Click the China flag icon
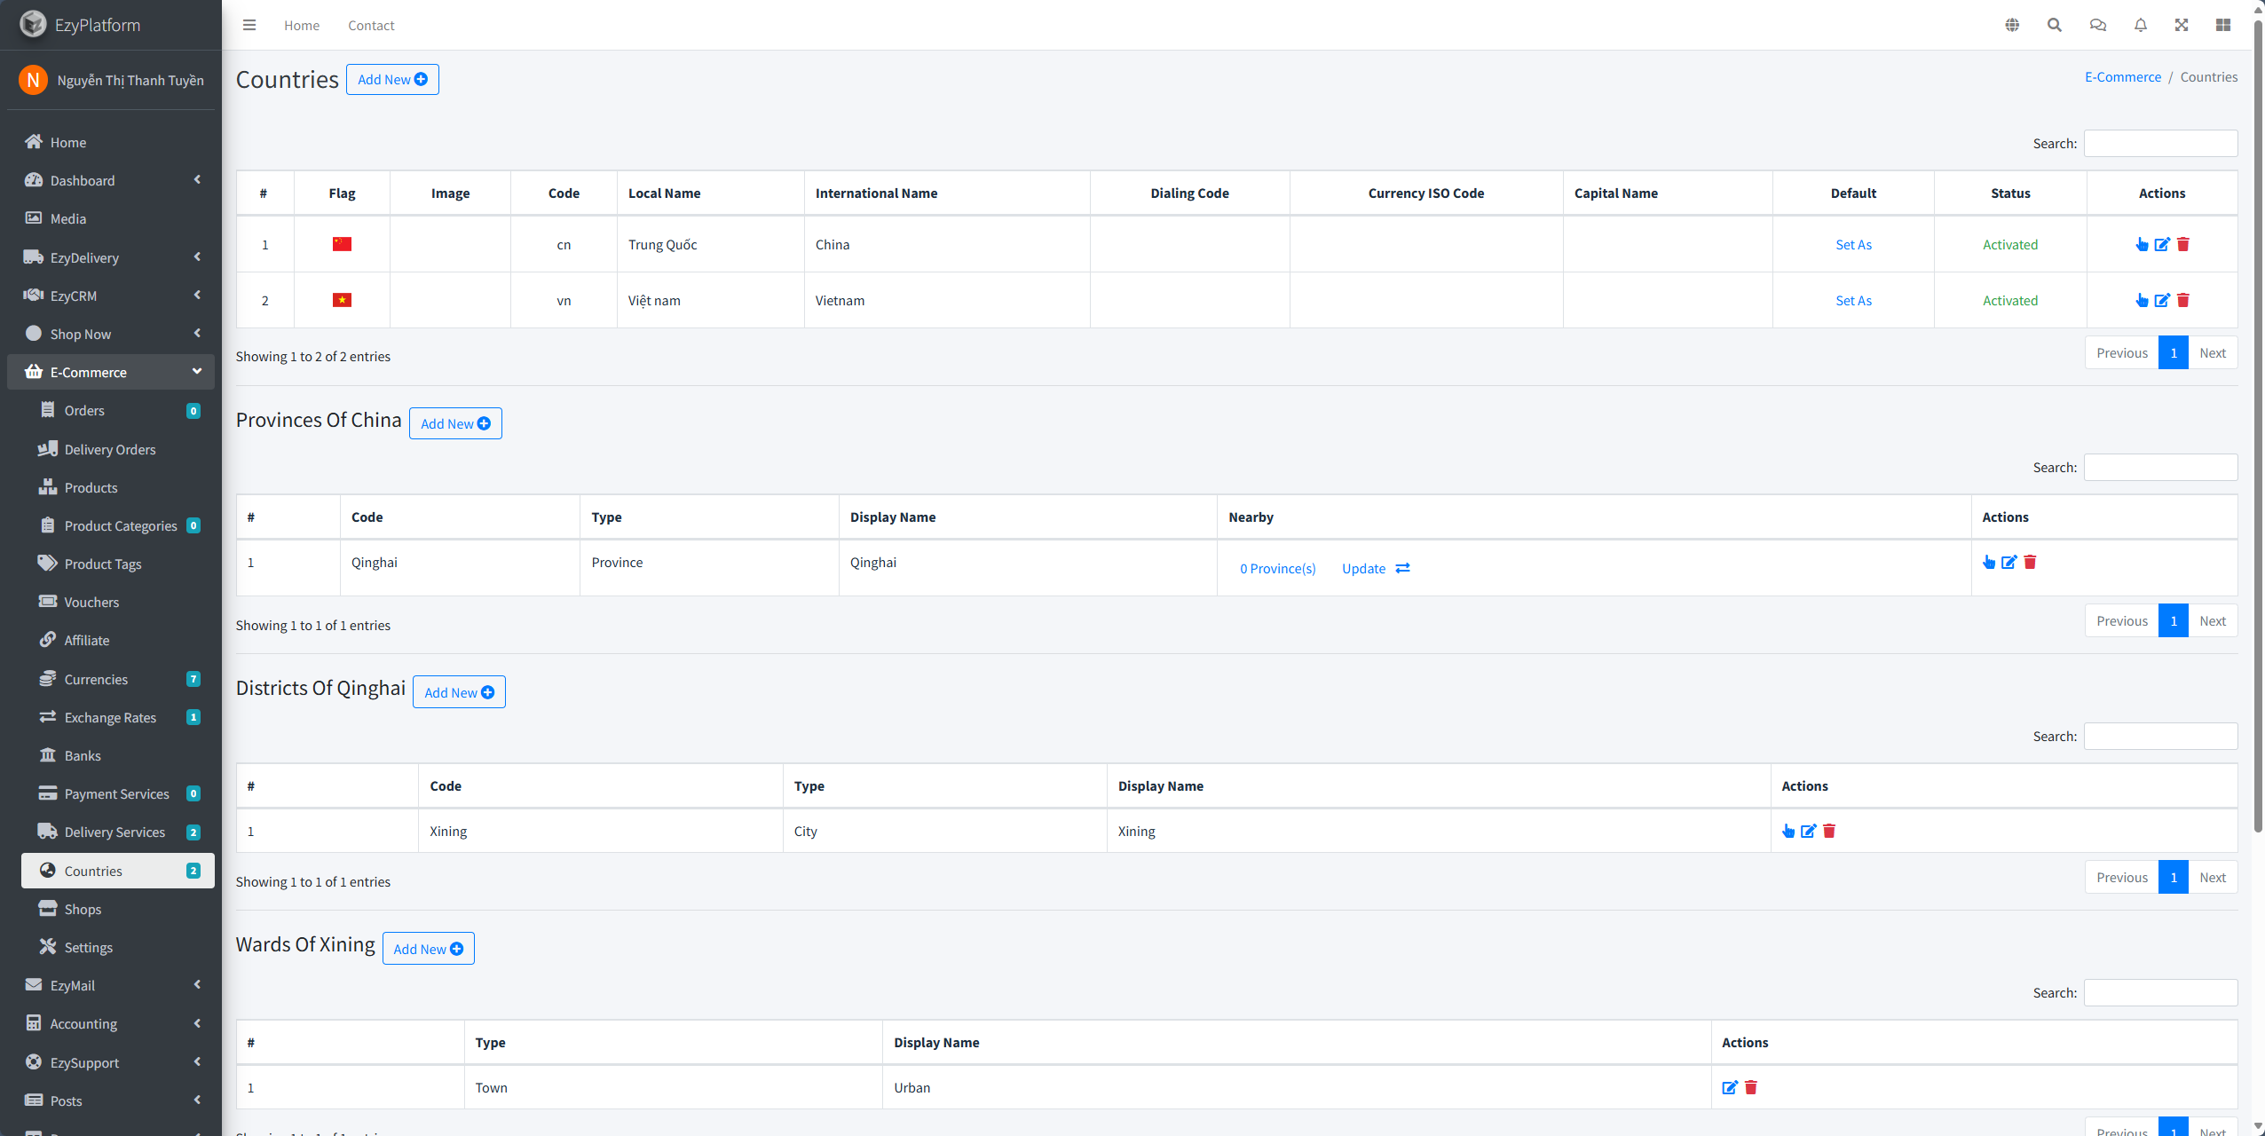 (x=342, y=244)
